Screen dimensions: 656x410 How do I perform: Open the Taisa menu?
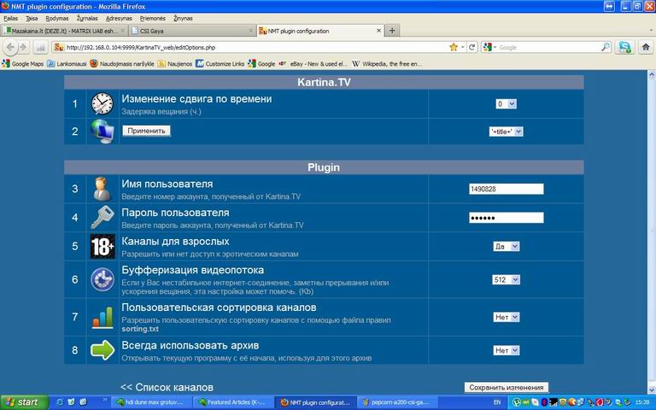pyautogui.click(x=32, y=19)
